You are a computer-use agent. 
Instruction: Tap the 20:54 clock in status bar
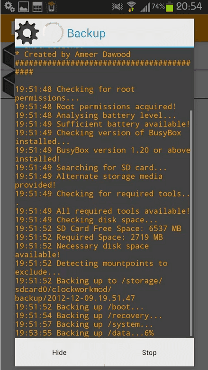click(189, 6)
